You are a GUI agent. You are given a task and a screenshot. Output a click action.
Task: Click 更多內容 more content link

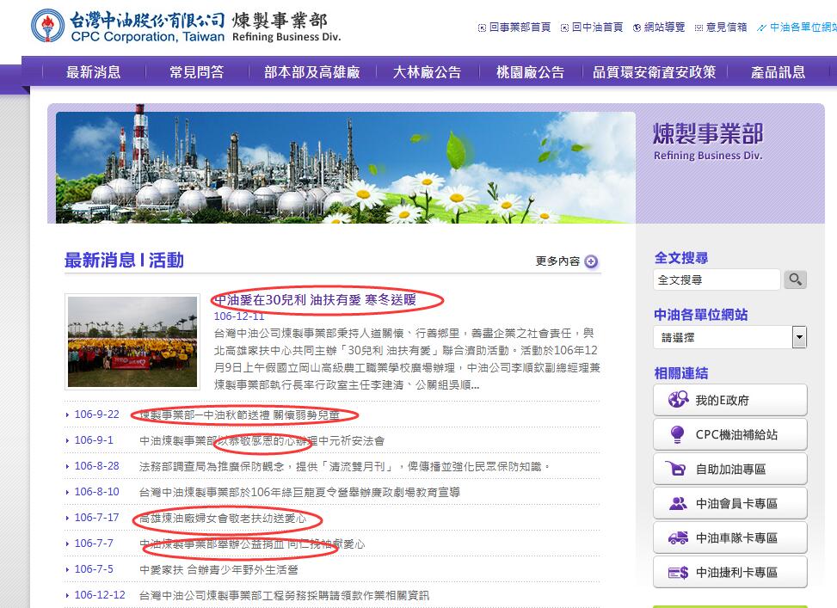pyautogui.click(x=557, y=261)
